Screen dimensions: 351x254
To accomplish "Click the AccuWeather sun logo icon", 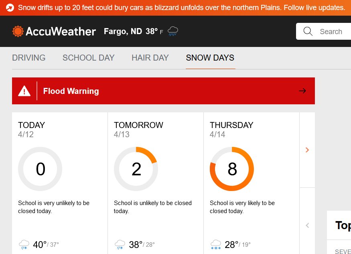I will [x=18, y=31].
